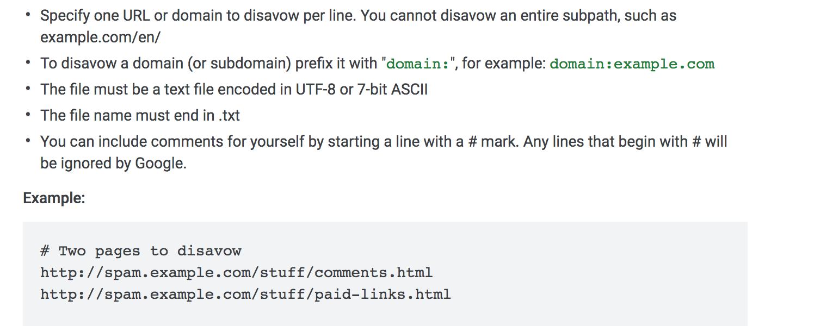The height and width of the screenshot is (326, 814).
Task: Click the bullet dot before "You can include"
Action: tap(28, 141)
